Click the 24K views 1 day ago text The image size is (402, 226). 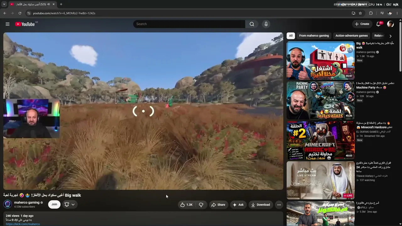click(x=19, y=216)
